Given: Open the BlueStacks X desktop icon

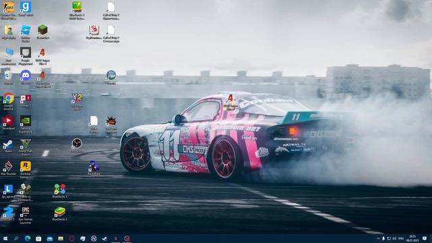Looking at the screenshot, I should [x=60, y=189].
